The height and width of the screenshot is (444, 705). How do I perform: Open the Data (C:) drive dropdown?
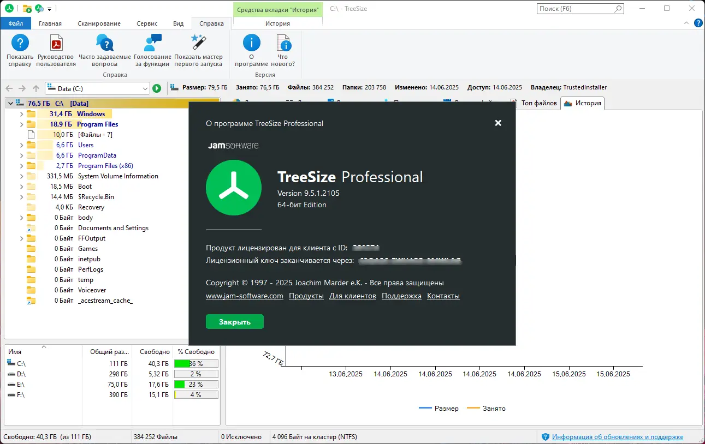click(145, 88)
